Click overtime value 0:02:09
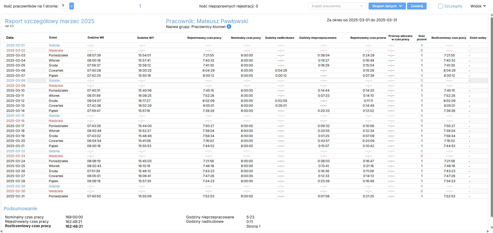This screenshot has height=233, width=493. point(281,101)
